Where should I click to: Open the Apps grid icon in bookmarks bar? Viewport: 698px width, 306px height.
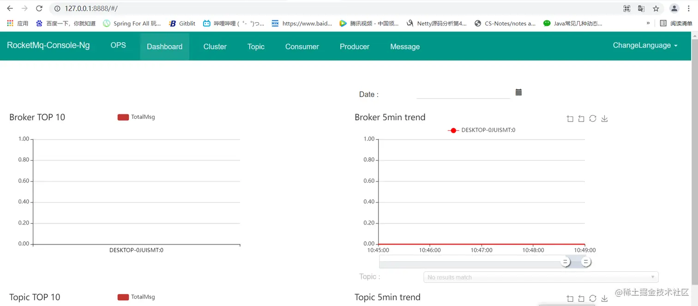click(10, 23)
